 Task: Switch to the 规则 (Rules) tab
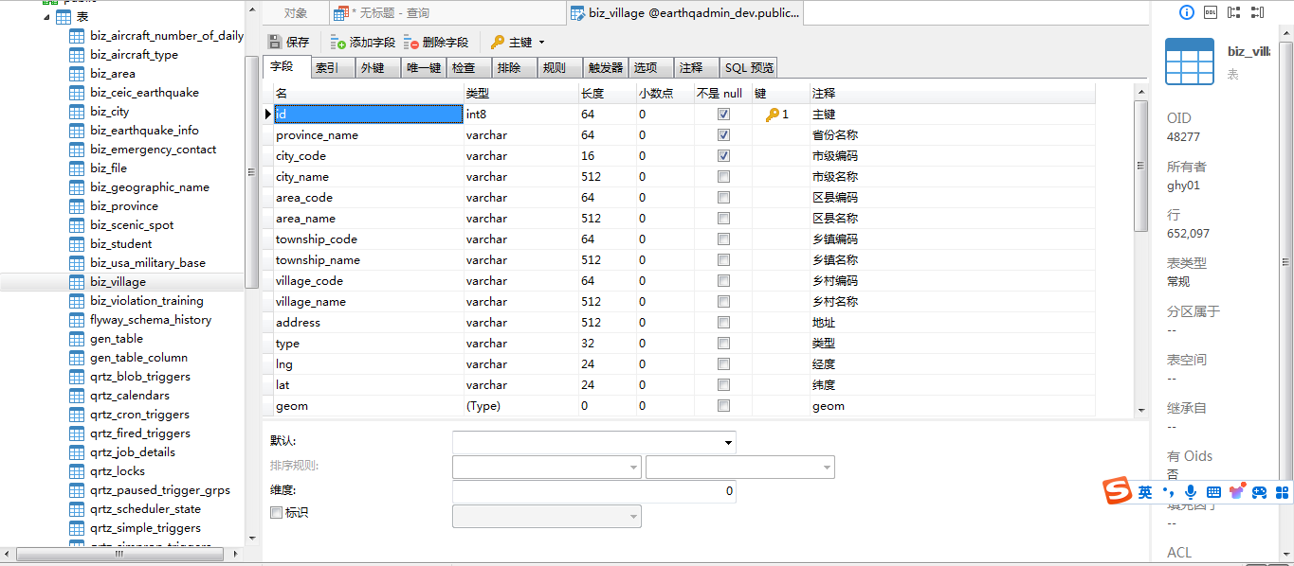[560, 68]
